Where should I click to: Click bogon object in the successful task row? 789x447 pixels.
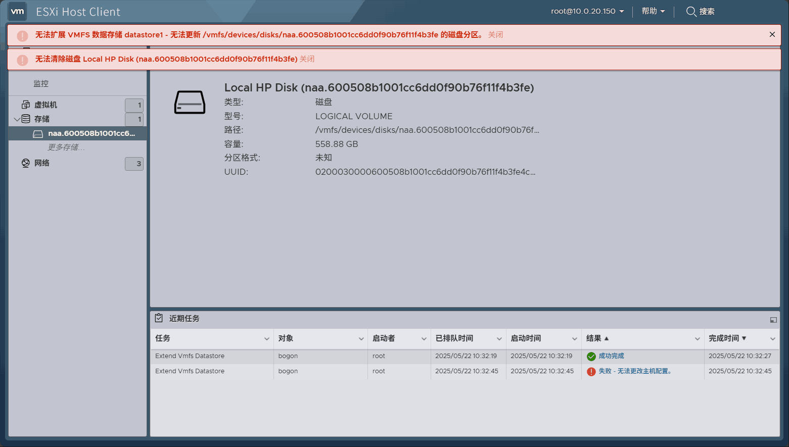pos(288,356)
